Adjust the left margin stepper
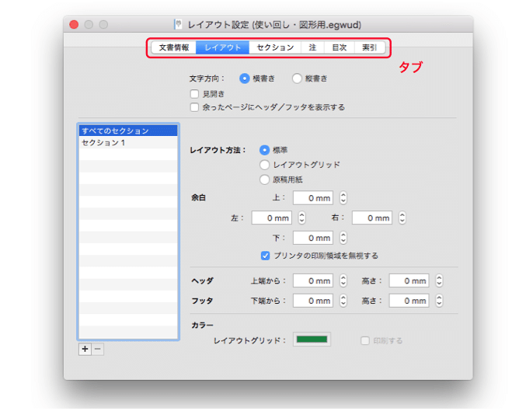 (x=302, y=218)
